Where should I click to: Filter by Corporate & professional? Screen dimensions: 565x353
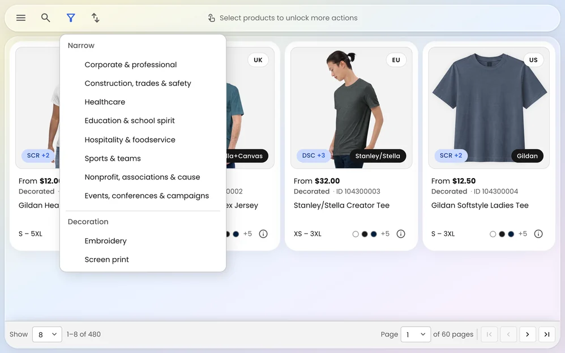[x=143, y=65]
